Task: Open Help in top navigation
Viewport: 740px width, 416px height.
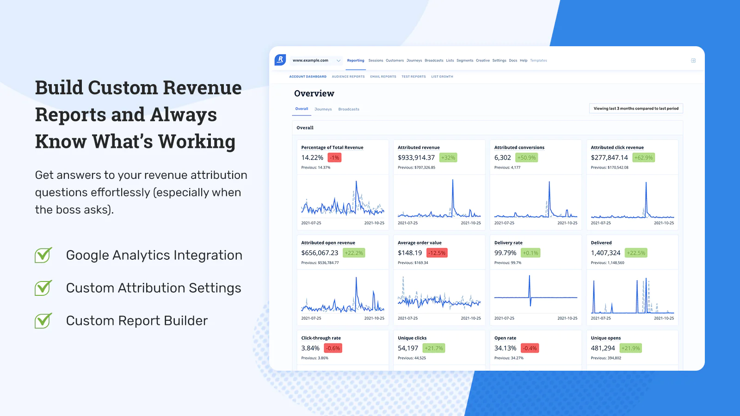Action: point(524,61)
